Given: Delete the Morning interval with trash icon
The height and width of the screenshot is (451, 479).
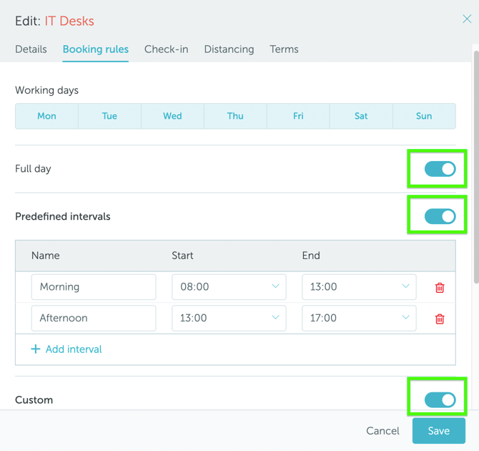Looking at the screenshot, I should (x=440, y=288).
